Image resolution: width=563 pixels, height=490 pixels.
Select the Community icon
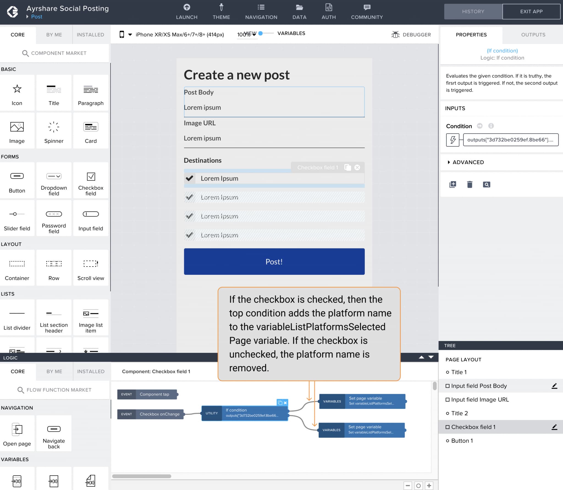tap(367, 11)
